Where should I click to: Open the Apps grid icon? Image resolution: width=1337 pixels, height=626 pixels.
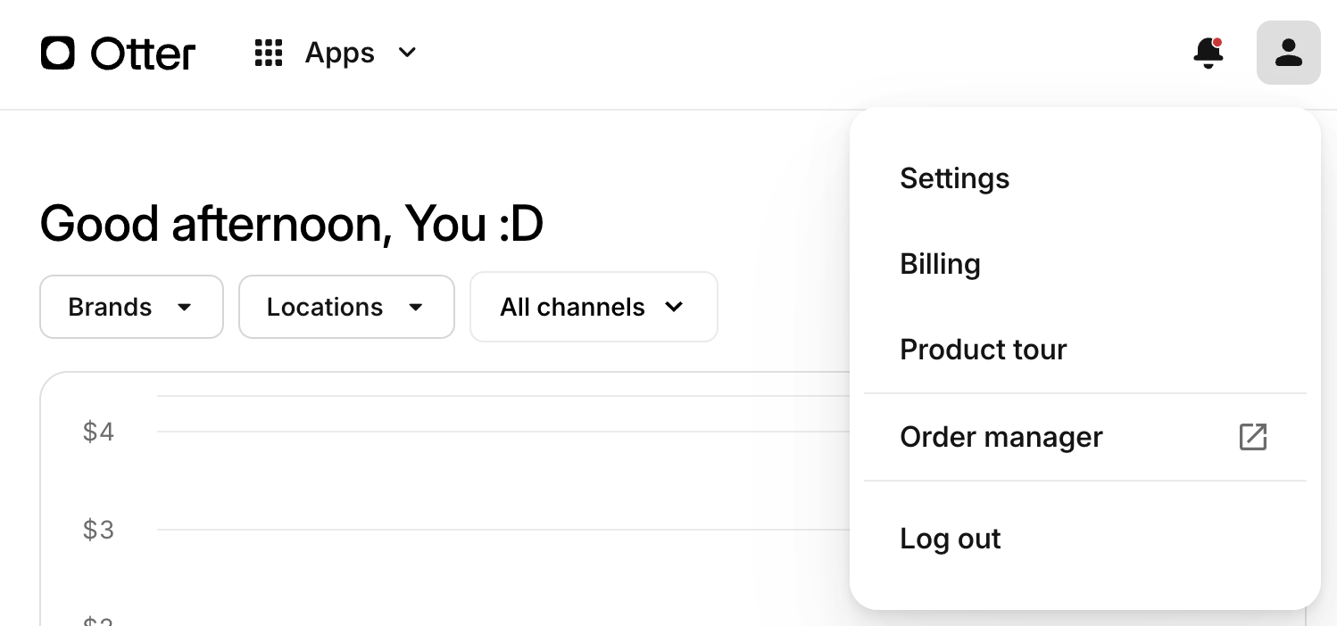(x=269, y=54)
